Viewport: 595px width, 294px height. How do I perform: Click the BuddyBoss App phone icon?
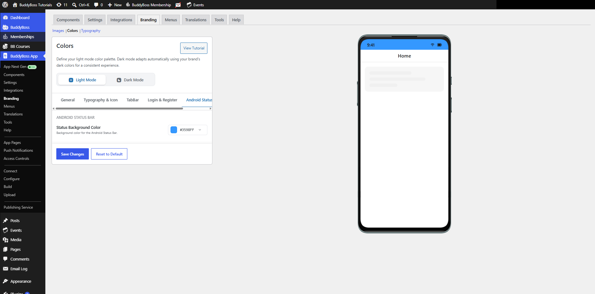tap(5, 56)
